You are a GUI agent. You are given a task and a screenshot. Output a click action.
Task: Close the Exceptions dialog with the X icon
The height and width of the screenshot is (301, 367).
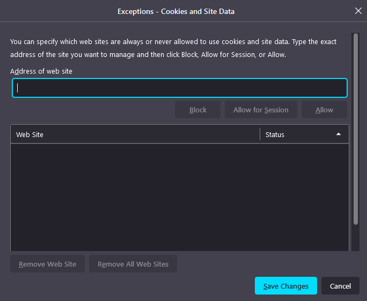click(358, 11)
